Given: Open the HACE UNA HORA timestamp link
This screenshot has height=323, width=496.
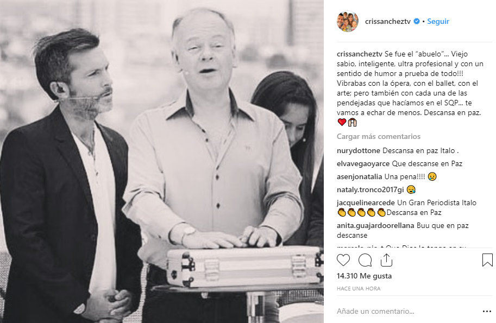Looking at the screenshot, I should click(359, 288).
